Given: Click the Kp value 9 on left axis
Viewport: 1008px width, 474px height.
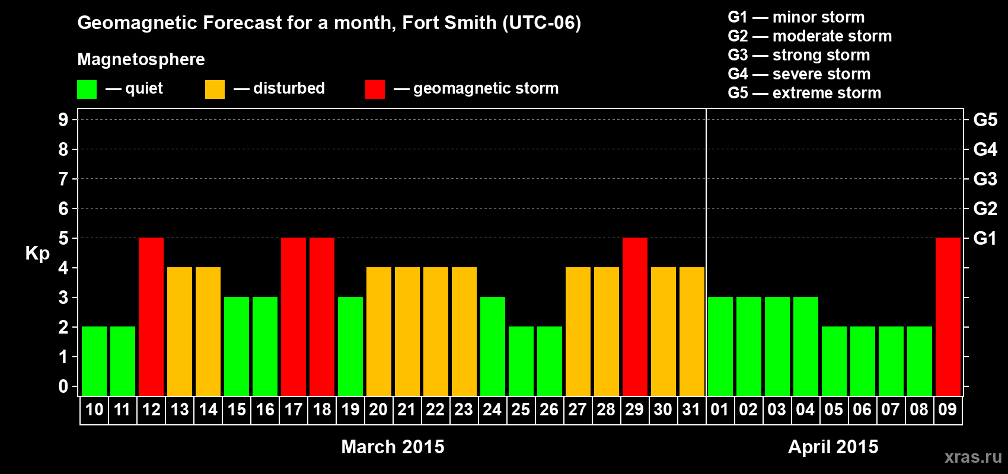Looking at the screenshot, I should [63, 120].
